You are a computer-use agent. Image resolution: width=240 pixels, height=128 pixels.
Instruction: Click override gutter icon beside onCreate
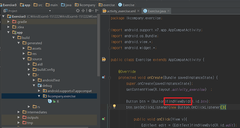104,77
